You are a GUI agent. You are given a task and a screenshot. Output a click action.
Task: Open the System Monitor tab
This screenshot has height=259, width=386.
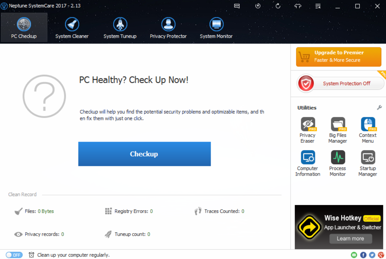pyautogui.click(x=216, y=28)
